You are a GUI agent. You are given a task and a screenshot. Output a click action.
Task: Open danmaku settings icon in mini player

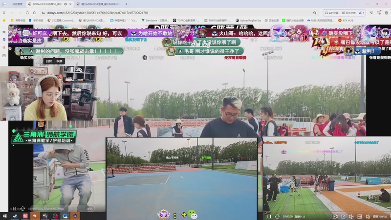[368, 217]
